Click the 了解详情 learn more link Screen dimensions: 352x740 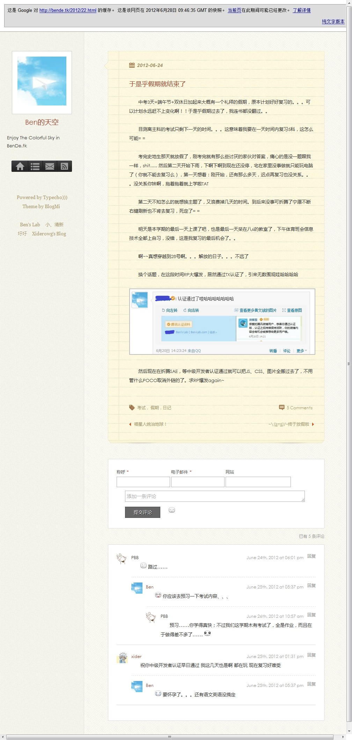click(x=302, y=10)
